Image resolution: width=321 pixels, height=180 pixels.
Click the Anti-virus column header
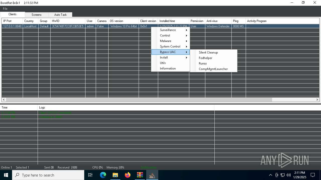click(218, 21)
